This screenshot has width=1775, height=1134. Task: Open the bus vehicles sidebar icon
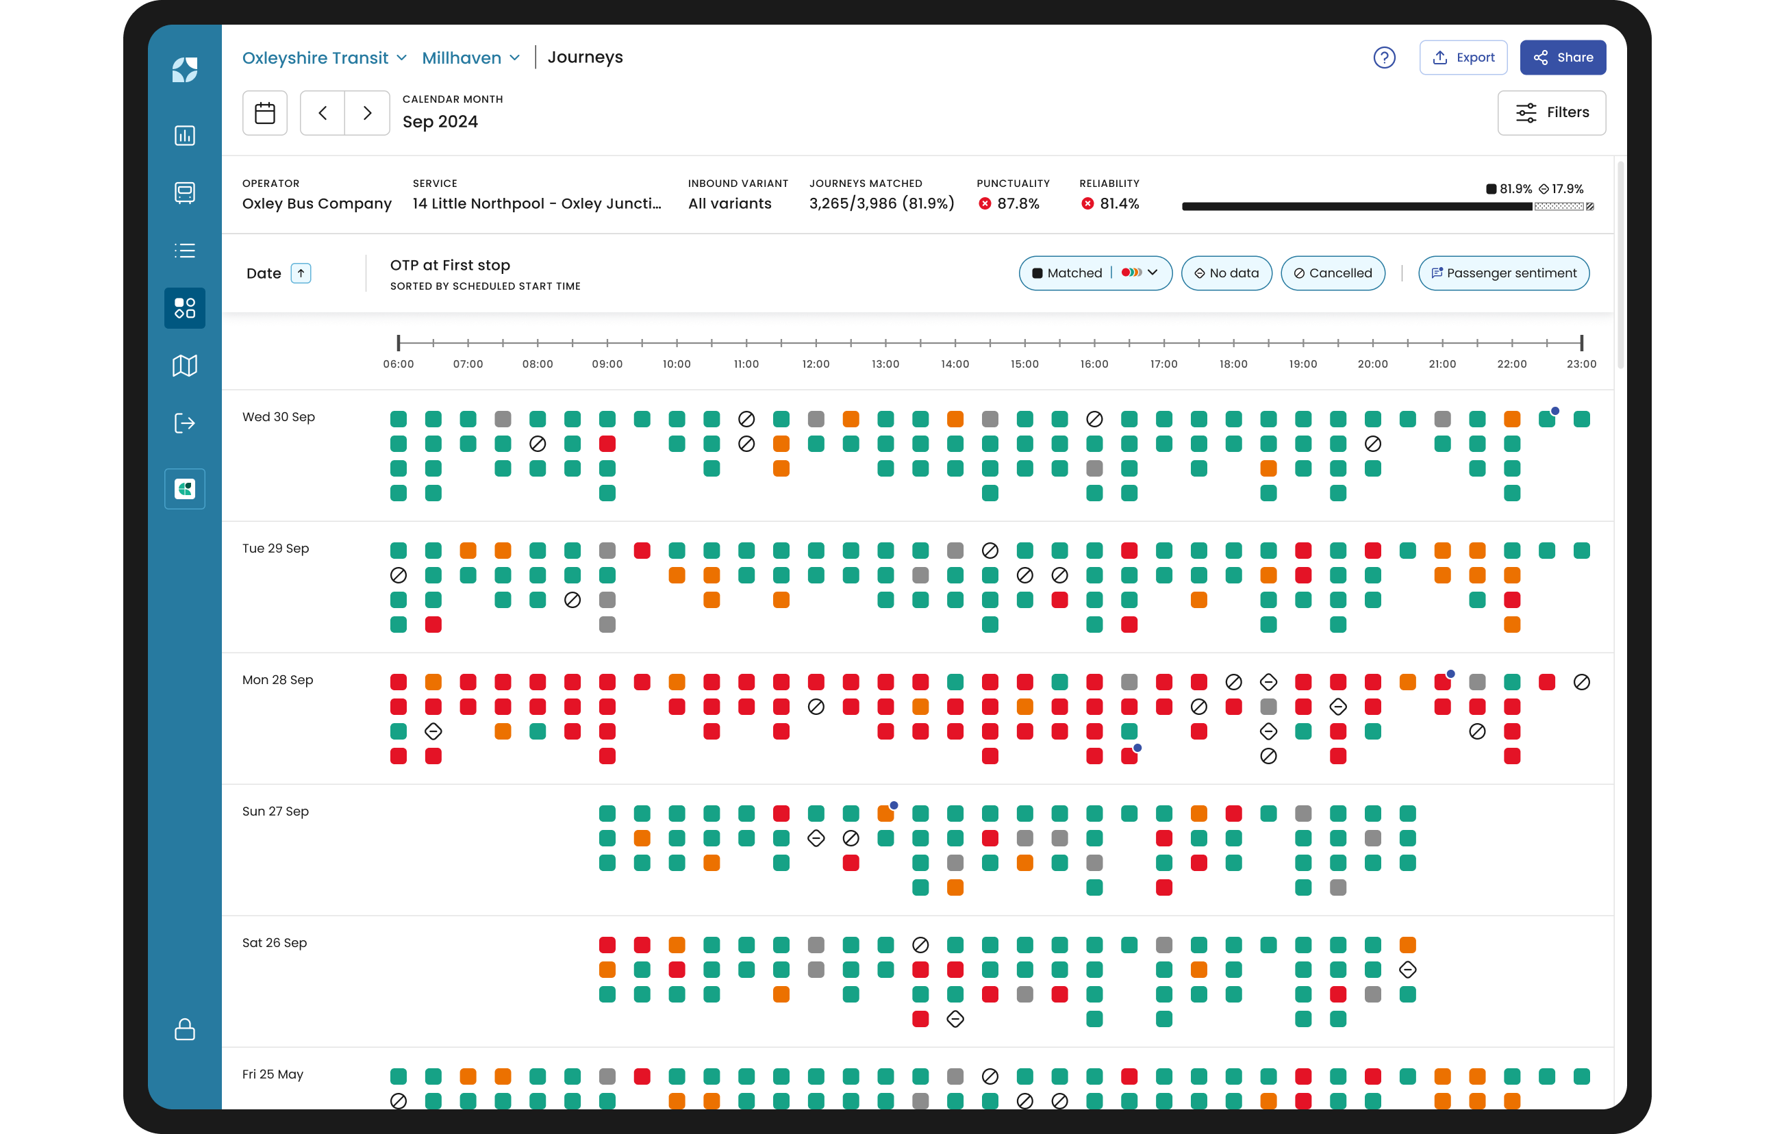pyautogui.click(x=184, y=192)
